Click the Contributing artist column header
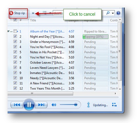The width and height of the screenshot is (139, 123). tap(114, 20)
